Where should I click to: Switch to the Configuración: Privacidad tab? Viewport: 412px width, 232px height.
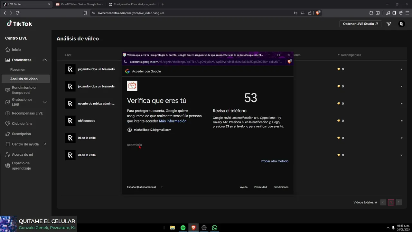[x=132, y=4]
